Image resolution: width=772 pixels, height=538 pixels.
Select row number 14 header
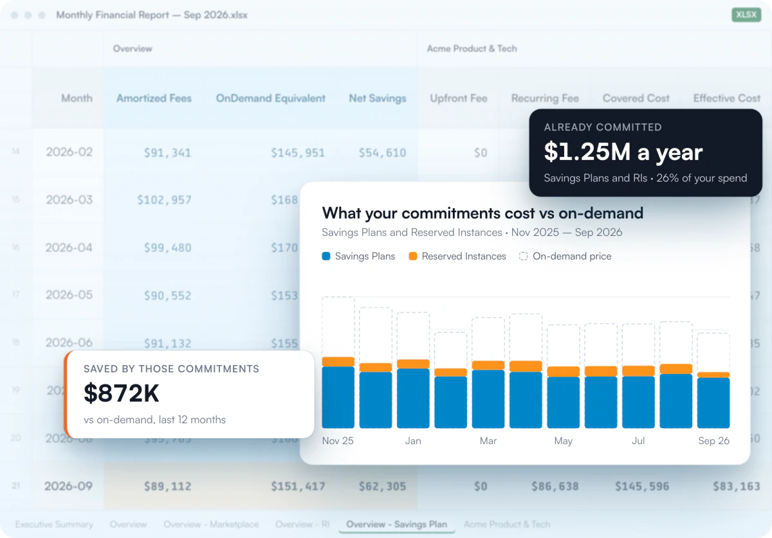point(16,152)
